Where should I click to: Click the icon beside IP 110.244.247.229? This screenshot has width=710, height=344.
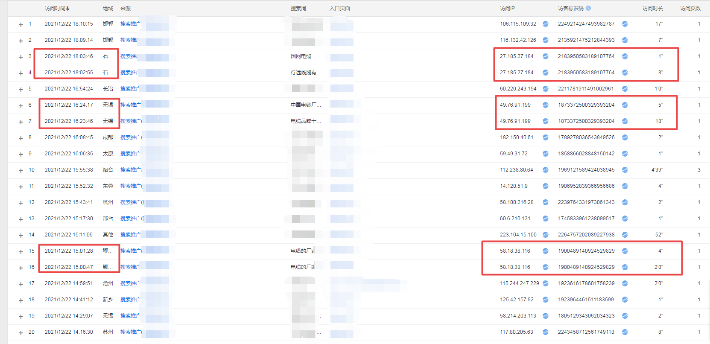click(545, 283)
